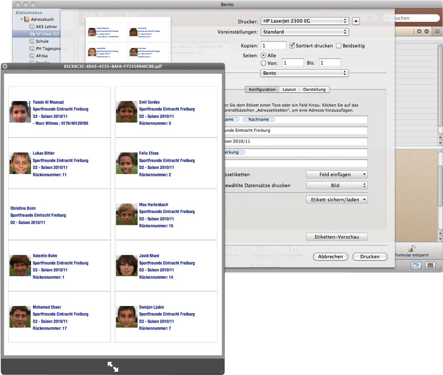Switch to table view icon in Bento's corner
The image size is (443, 375).
point(430,265)
